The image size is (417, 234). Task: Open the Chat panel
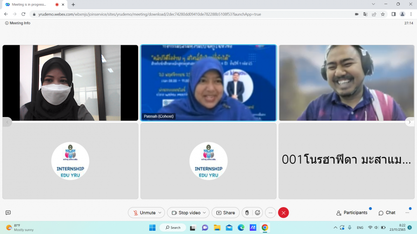387,213
